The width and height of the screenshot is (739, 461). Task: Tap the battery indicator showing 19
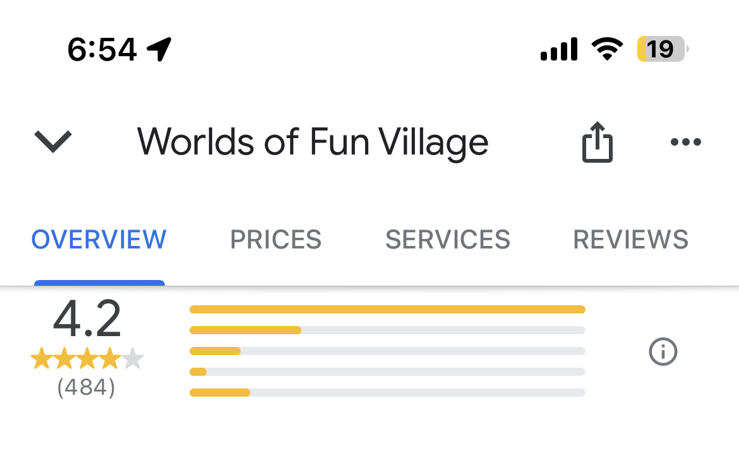coord(662,49)
